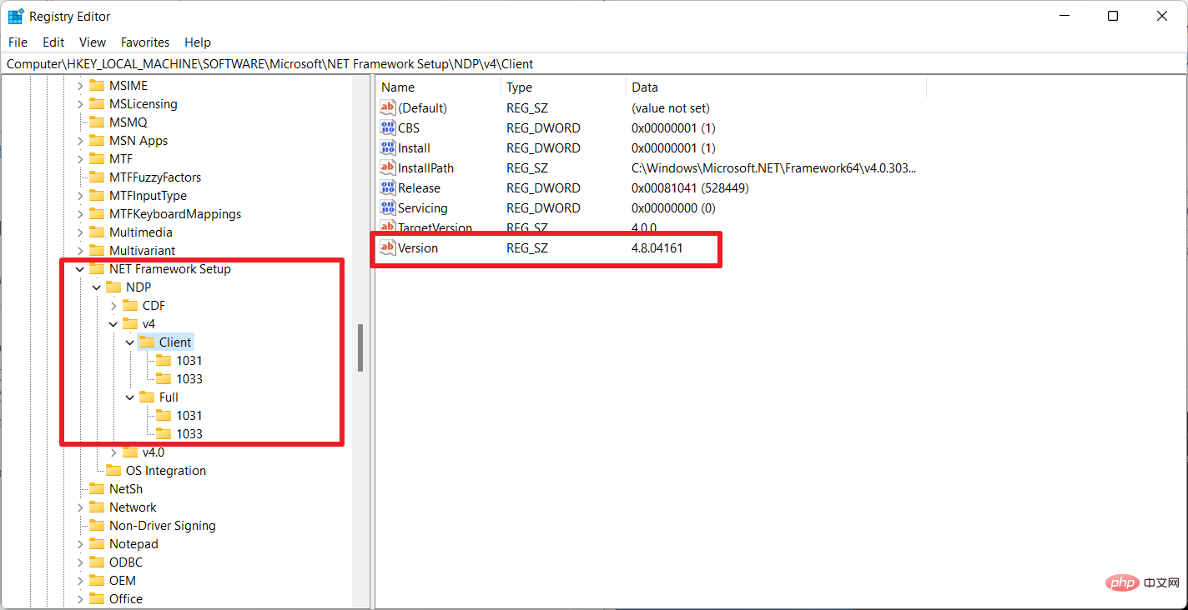This screenshot has height=610, width=1188.
Task: Select the MTFInputType key
Action: coord(148,195)
